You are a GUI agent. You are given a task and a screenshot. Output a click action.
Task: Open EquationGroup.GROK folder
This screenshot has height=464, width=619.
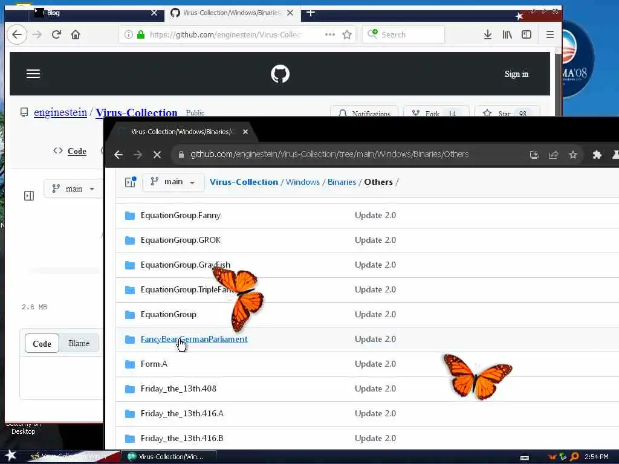[180, 240]
